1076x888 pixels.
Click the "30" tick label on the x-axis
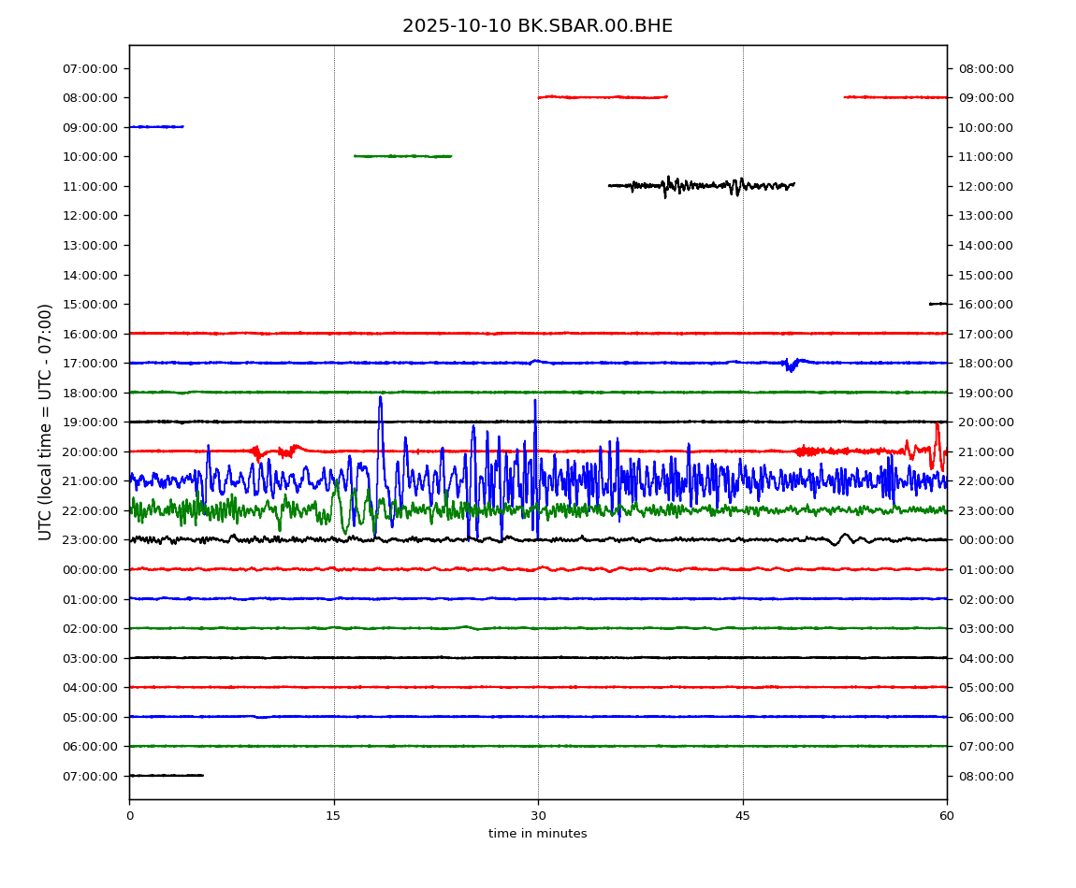[x=538, y=816]
